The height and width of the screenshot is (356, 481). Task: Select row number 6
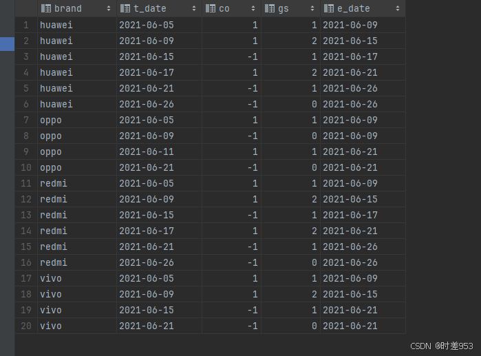click(26, 104)
